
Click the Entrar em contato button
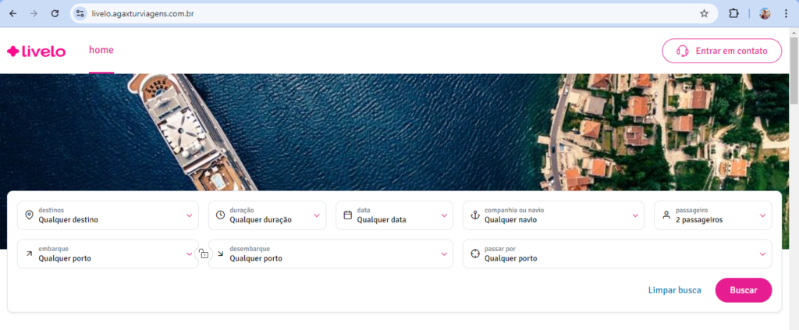tap(721, 51)
